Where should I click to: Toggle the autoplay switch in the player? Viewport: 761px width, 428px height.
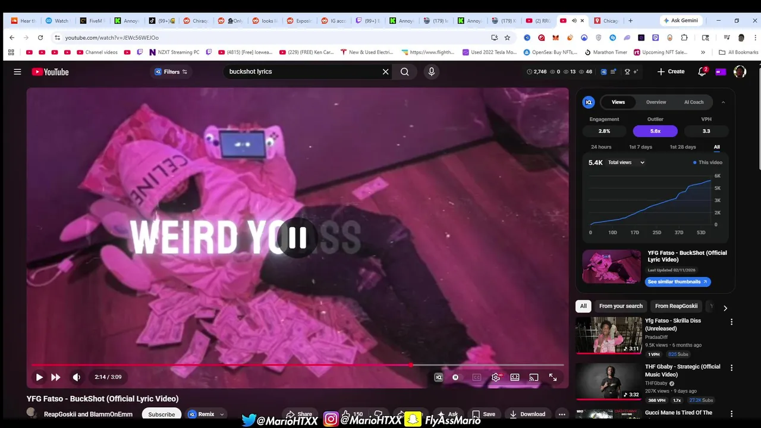click(x=455, y=377)
